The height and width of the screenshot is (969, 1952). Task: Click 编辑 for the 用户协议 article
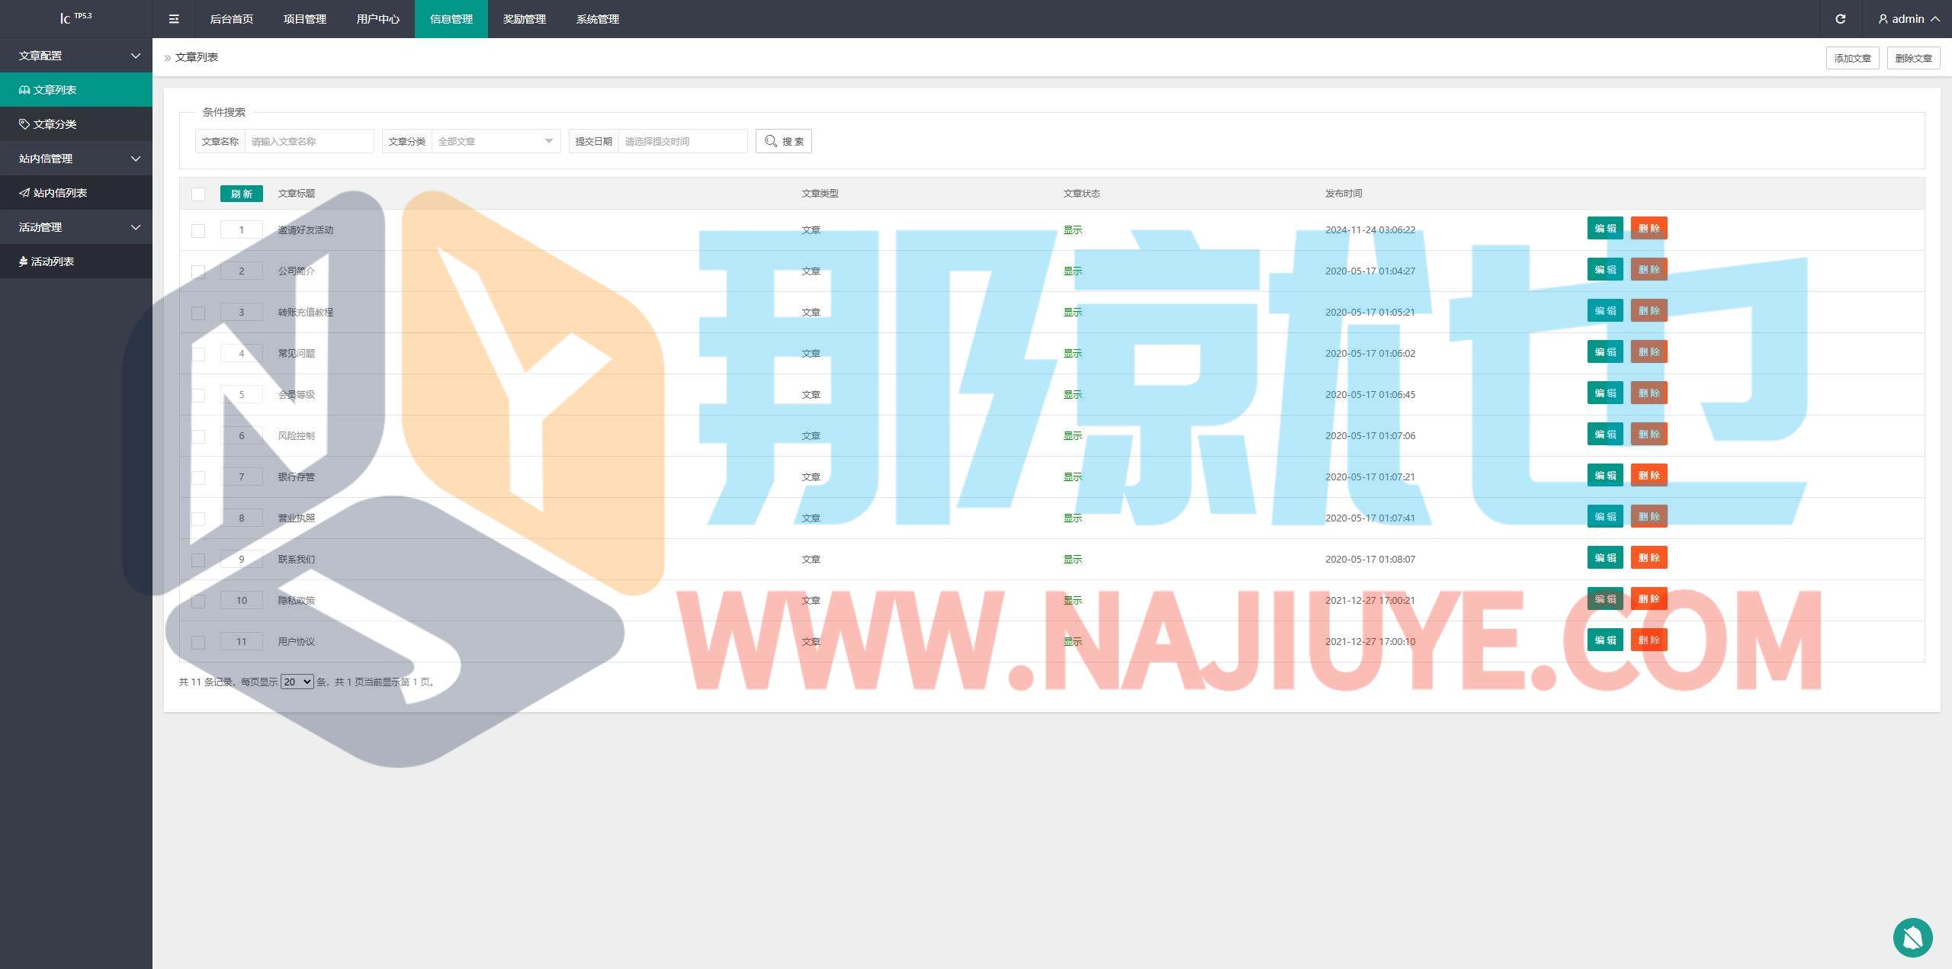1604,640
